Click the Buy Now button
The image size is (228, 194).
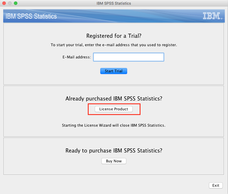114,161
